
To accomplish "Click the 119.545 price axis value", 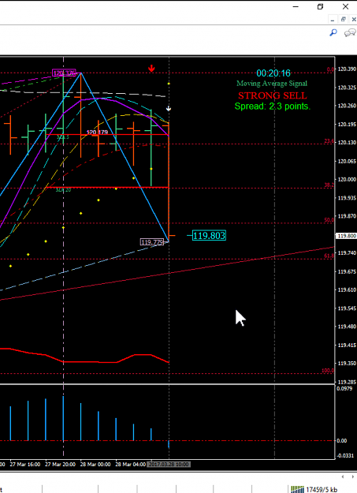I will tap(347, 308).
